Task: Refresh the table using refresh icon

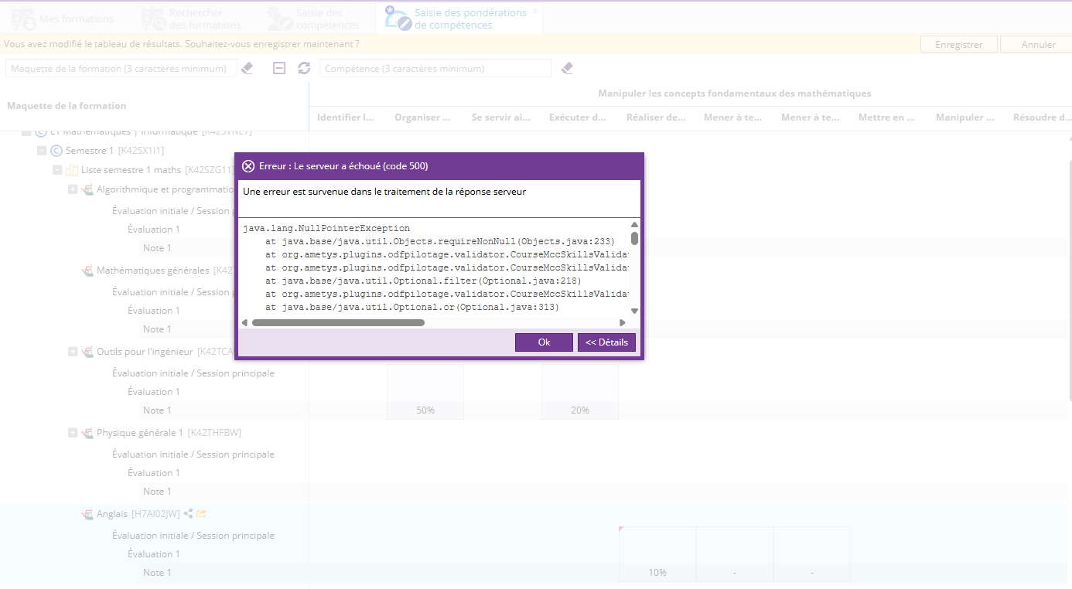Action: [304, 69]
